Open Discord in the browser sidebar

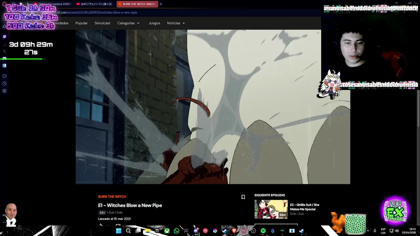click(4, 58)
